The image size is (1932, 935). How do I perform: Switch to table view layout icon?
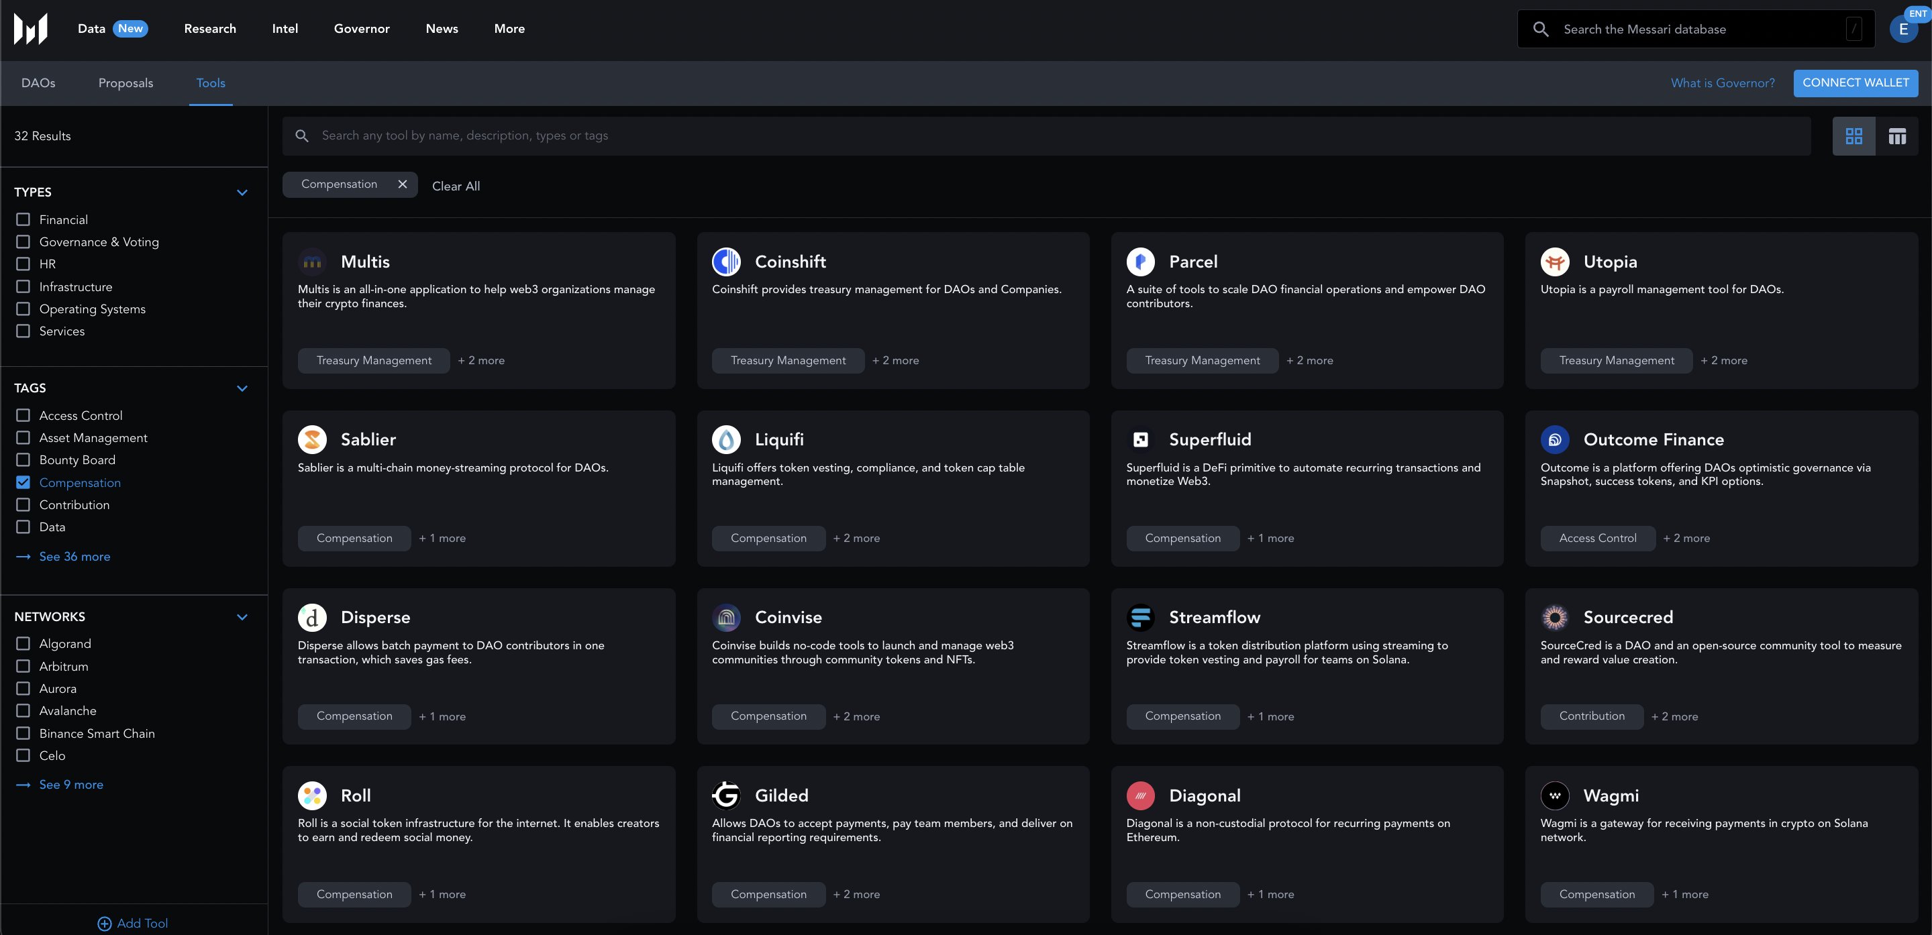click(1896, 135)
